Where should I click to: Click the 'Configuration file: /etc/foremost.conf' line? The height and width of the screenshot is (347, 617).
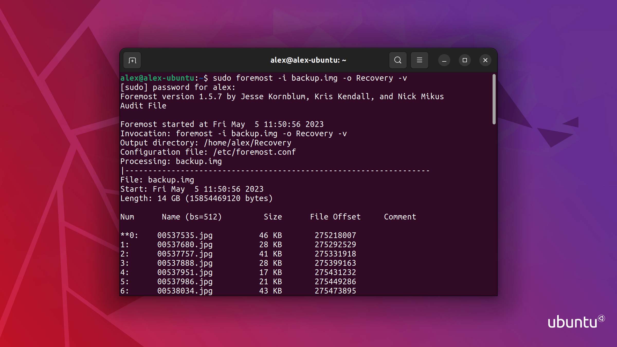click(208, 152)
